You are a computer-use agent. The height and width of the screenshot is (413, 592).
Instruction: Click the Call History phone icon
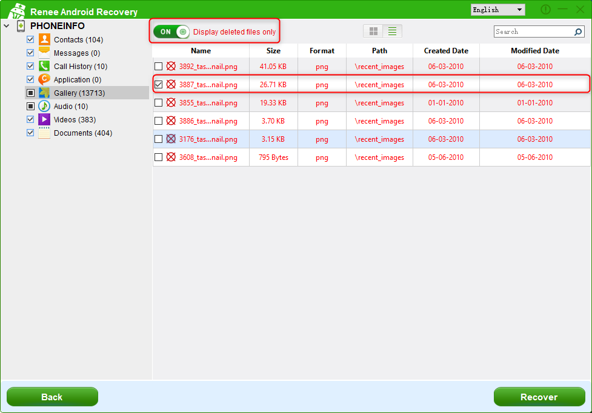[44, 67]
